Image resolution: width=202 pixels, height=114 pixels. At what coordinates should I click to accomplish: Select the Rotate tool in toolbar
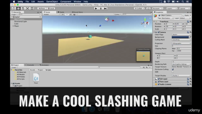pyautogui.click(x=23, y=9)
